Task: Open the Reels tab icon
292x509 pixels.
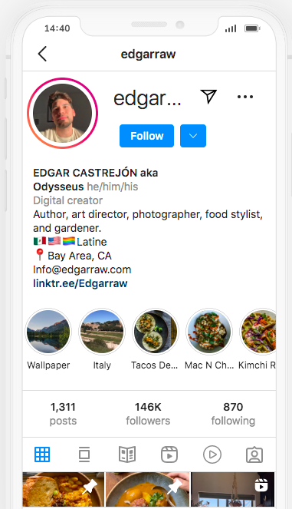Action: [x=169, y=454]
